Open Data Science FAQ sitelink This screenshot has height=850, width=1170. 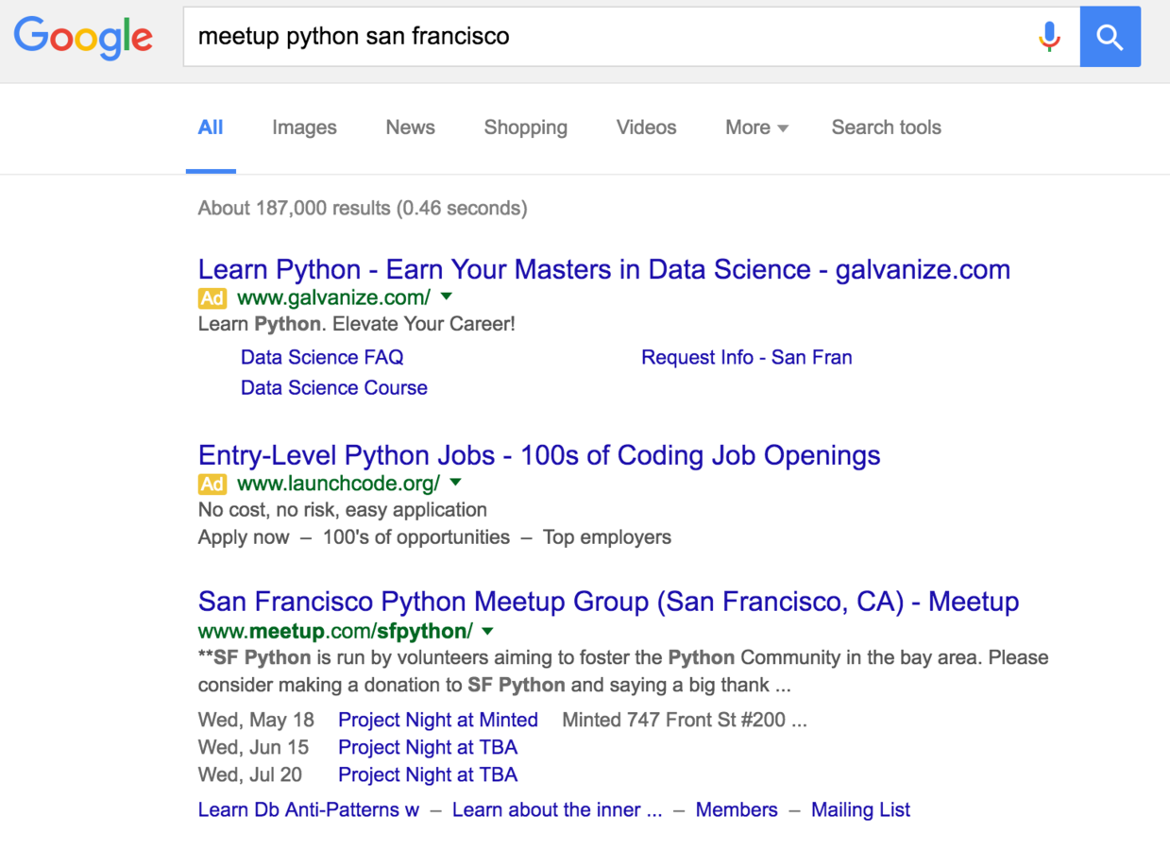tap(322, 357)
